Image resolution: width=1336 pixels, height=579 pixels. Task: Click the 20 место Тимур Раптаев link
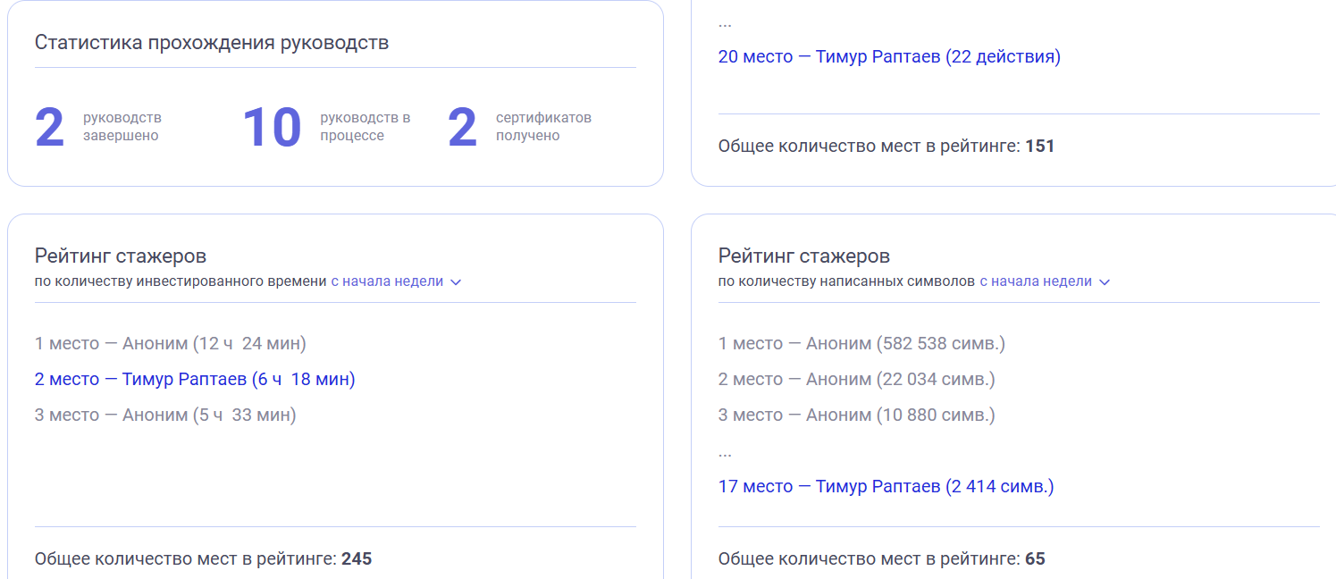[889, 57]
